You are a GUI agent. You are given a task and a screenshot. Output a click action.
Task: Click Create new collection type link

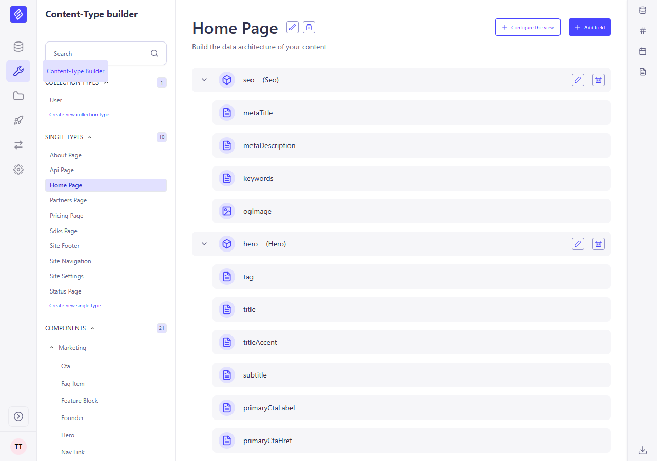(79, 115)
